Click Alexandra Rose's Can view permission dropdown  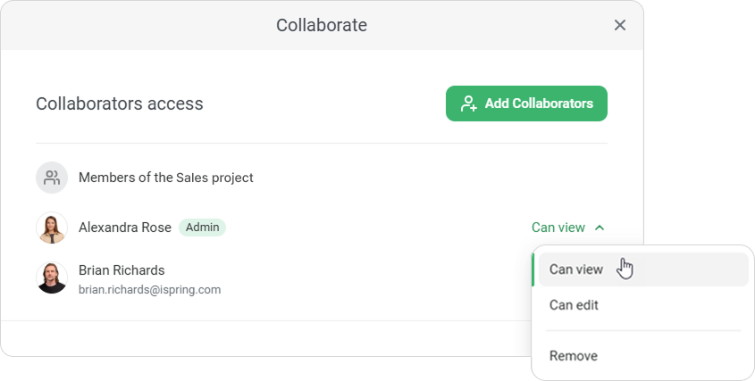[556, 228]
